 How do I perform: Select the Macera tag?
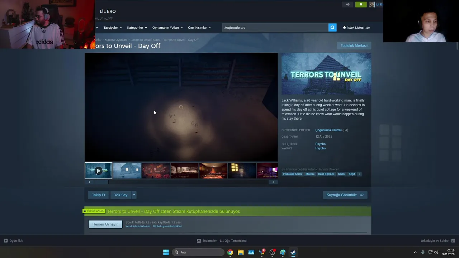[310, 174]
